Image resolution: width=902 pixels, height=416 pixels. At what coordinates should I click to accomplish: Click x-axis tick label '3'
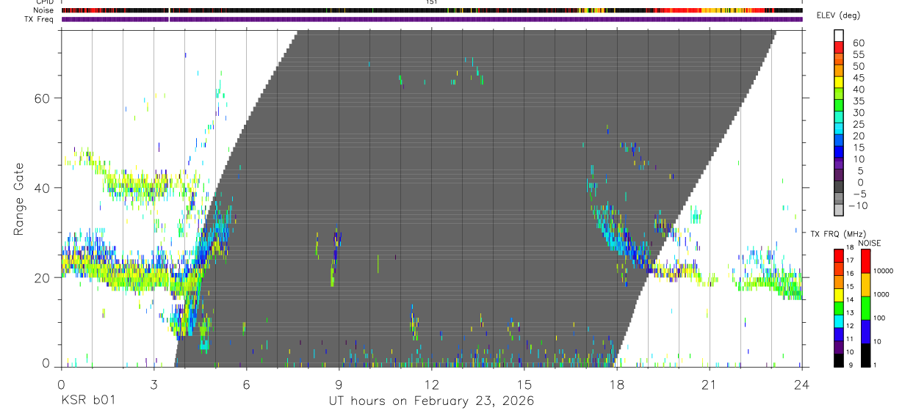point(154,385)
